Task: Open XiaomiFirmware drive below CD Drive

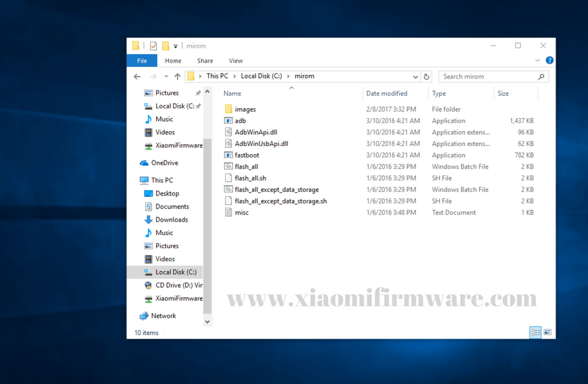Action: (173, 298)
